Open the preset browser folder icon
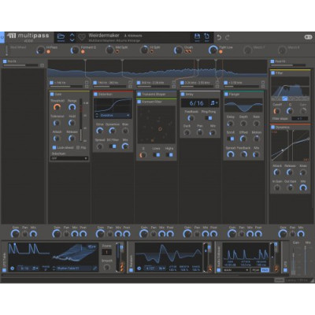315x315 pixels. click(x=61, y=37)
